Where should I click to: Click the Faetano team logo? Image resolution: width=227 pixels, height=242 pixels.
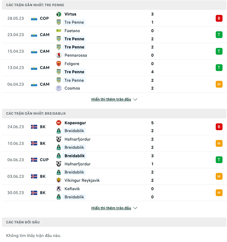tap(59, 31)
